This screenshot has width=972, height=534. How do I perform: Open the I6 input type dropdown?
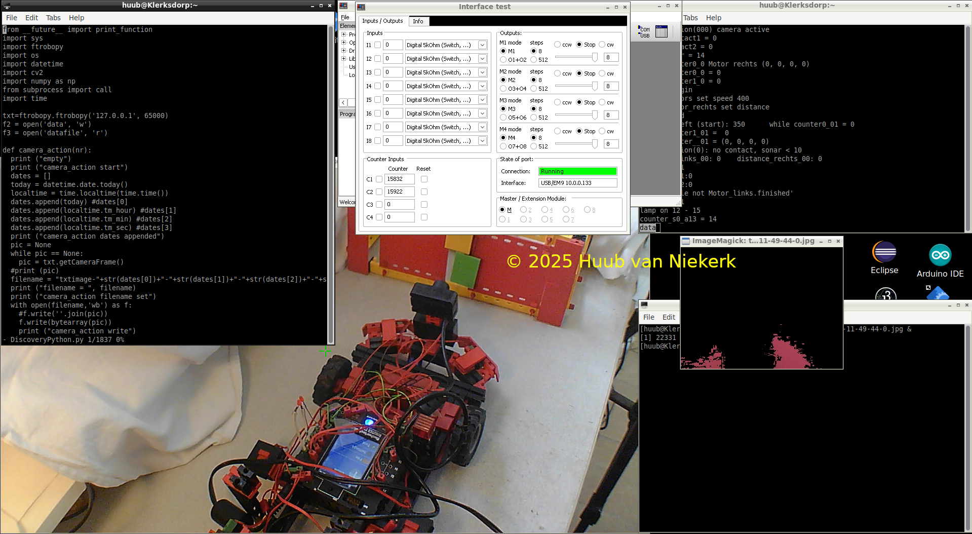(x=482, y=113)
